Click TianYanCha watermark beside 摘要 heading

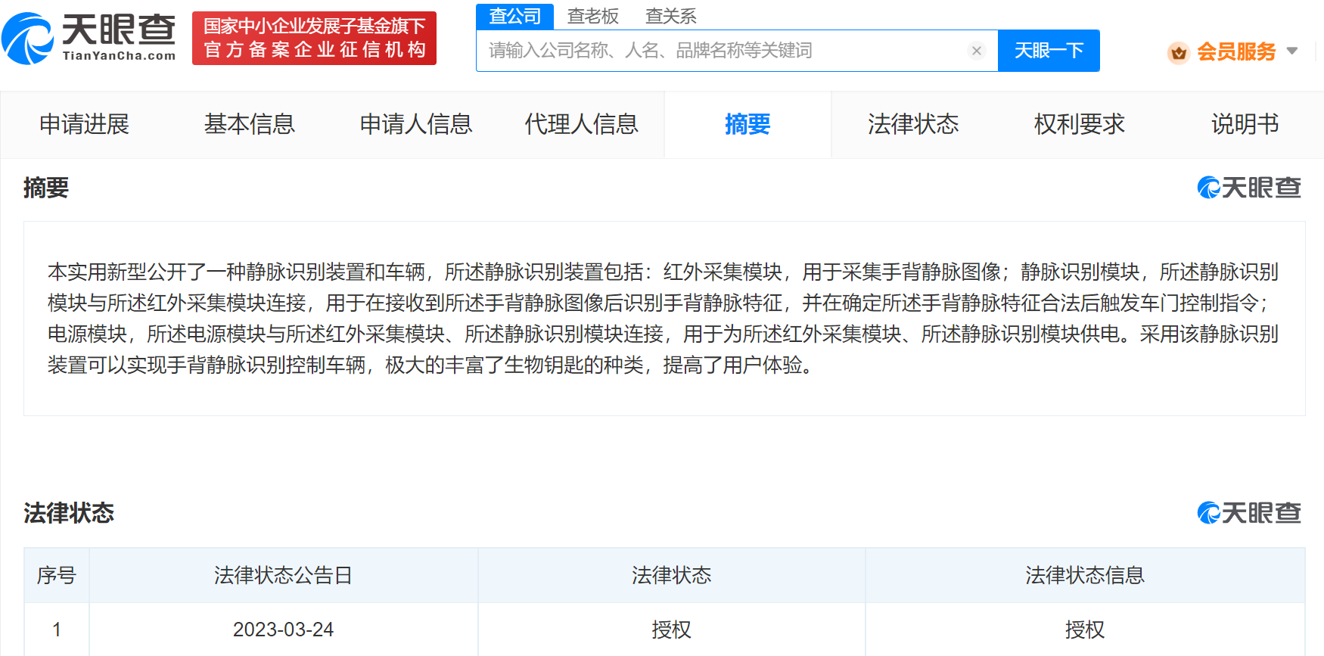point(1248,188)
